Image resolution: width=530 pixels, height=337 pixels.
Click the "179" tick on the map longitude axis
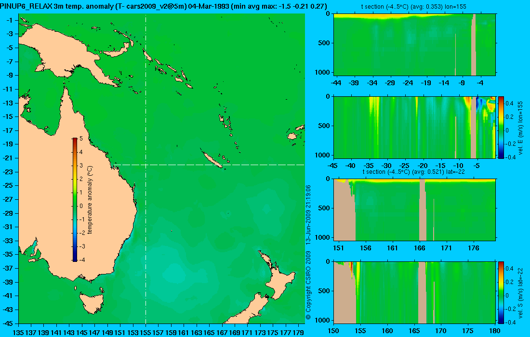(x=298, y=333)
